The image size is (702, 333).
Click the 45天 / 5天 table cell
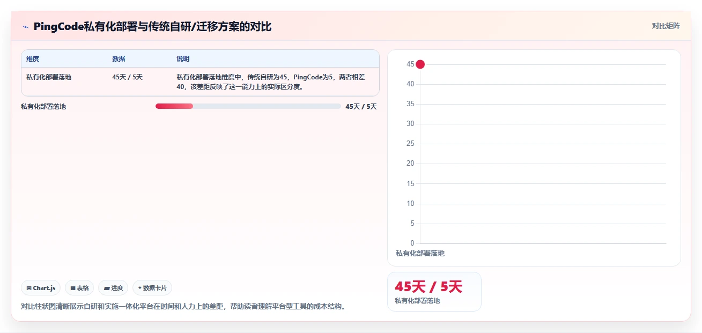click(x=128, y=77)
